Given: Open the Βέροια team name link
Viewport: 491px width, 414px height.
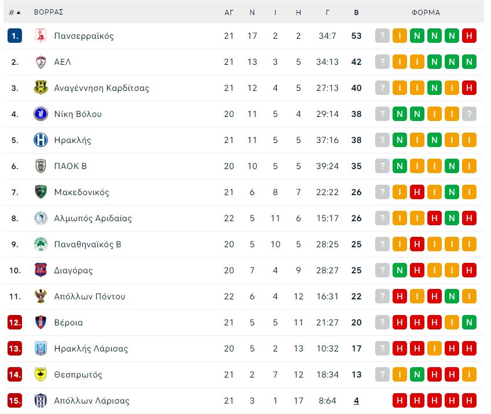Looking at the screenshot, I should pos(68,323).
